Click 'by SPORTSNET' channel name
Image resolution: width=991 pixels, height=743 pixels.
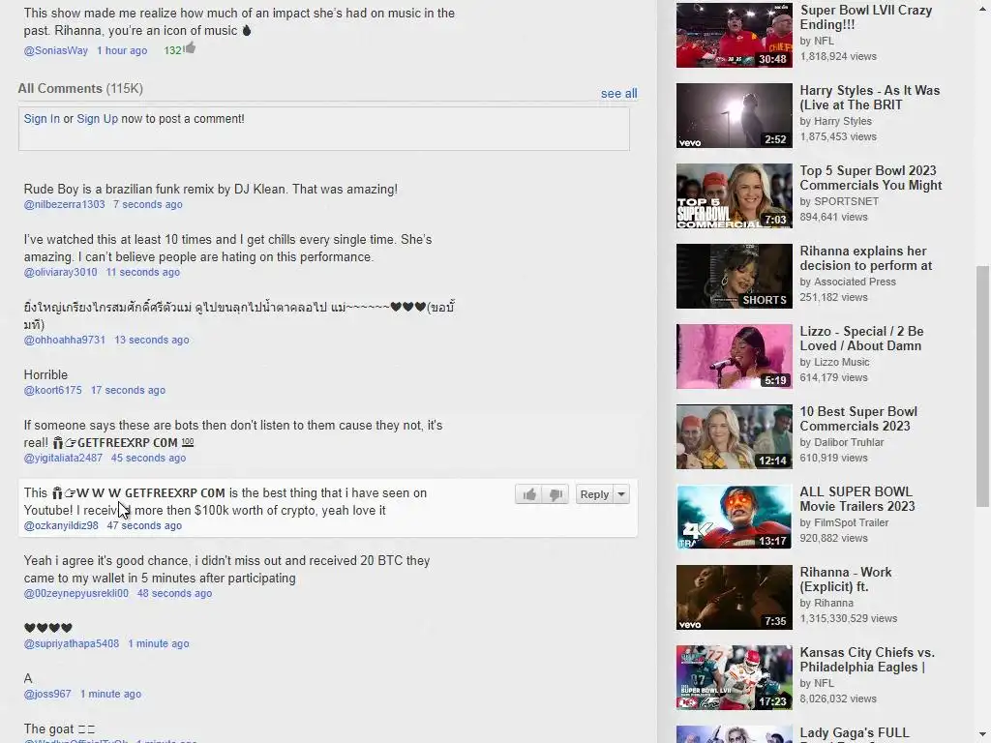(839, 201)
